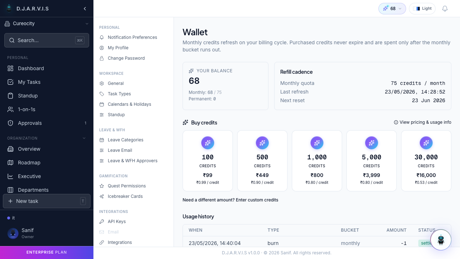This screenshot has width=460, height=259.
Task: Click the Task Types tag icon
Action: point(102,94)
